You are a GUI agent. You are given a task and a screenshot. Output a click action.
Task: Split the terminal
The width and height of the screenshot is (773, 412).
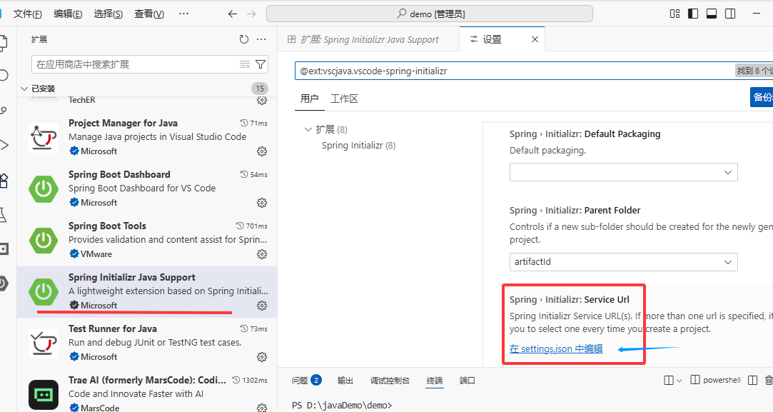pyautogui.click(x=753, y=380)
